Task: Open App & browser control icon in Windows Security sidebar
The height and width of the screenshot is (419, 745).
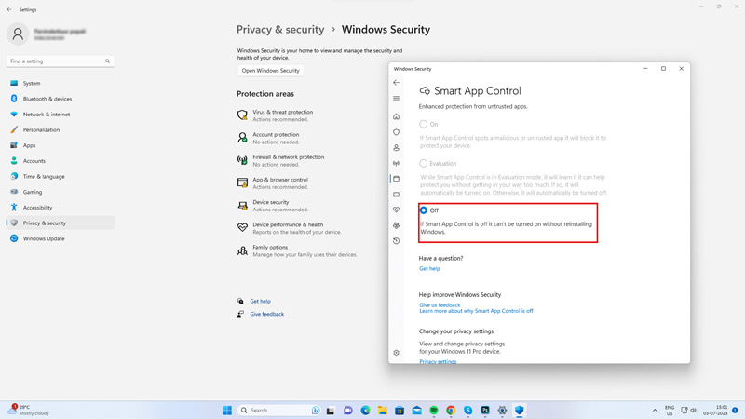Action: pyautogui.click(x=397, y=179)
